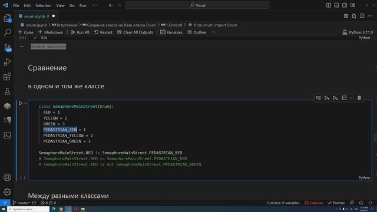Open the Variables panel
The height and width of the screenshot is (212, 377).
click(x=171, y=32)
